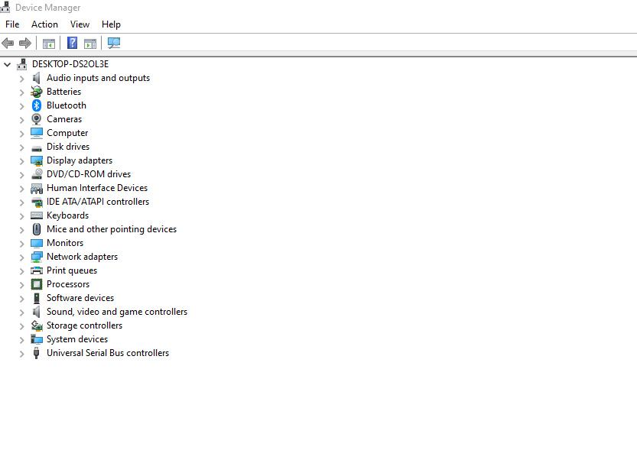
Task: Click the Display adapters icon
Action: point(37,160)
